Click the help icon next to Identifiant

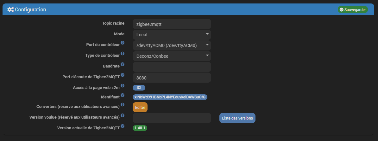point(123,96)
